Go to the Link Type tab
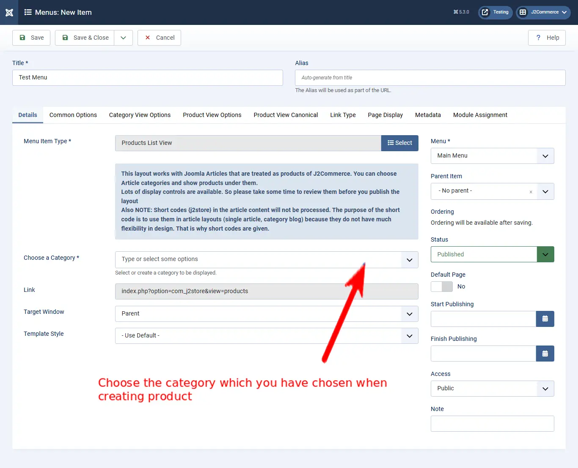This screenshot has width=578, height=468. pyautogui.click(x=343, y=115)
